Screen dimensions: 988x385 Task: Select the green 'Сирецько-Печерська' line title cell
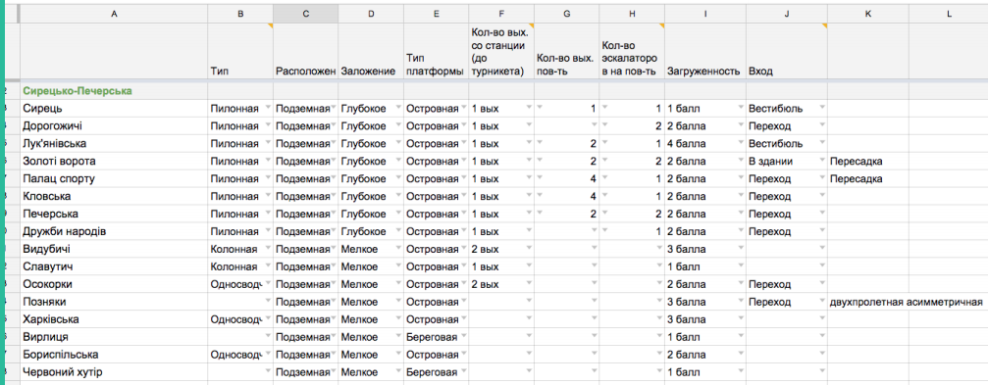[x=114, y=91]
